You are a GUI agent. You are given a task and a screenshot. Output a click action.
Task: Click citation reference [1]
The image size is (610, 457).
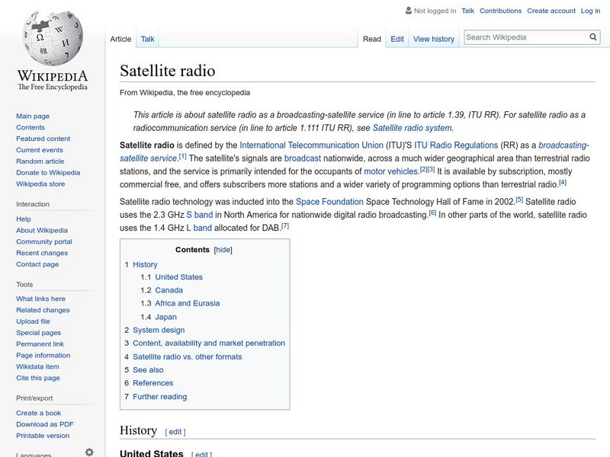[182, 156]
